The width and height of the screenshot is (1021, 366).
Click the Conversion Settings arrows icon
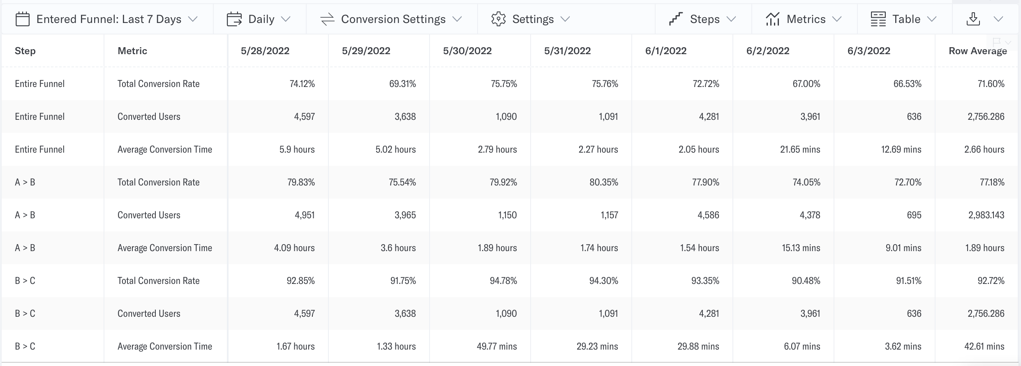[328, 19]
